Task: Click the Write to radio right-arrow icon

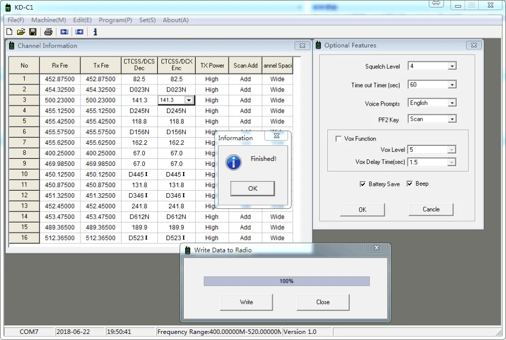Action: click(x=79, y=32)
